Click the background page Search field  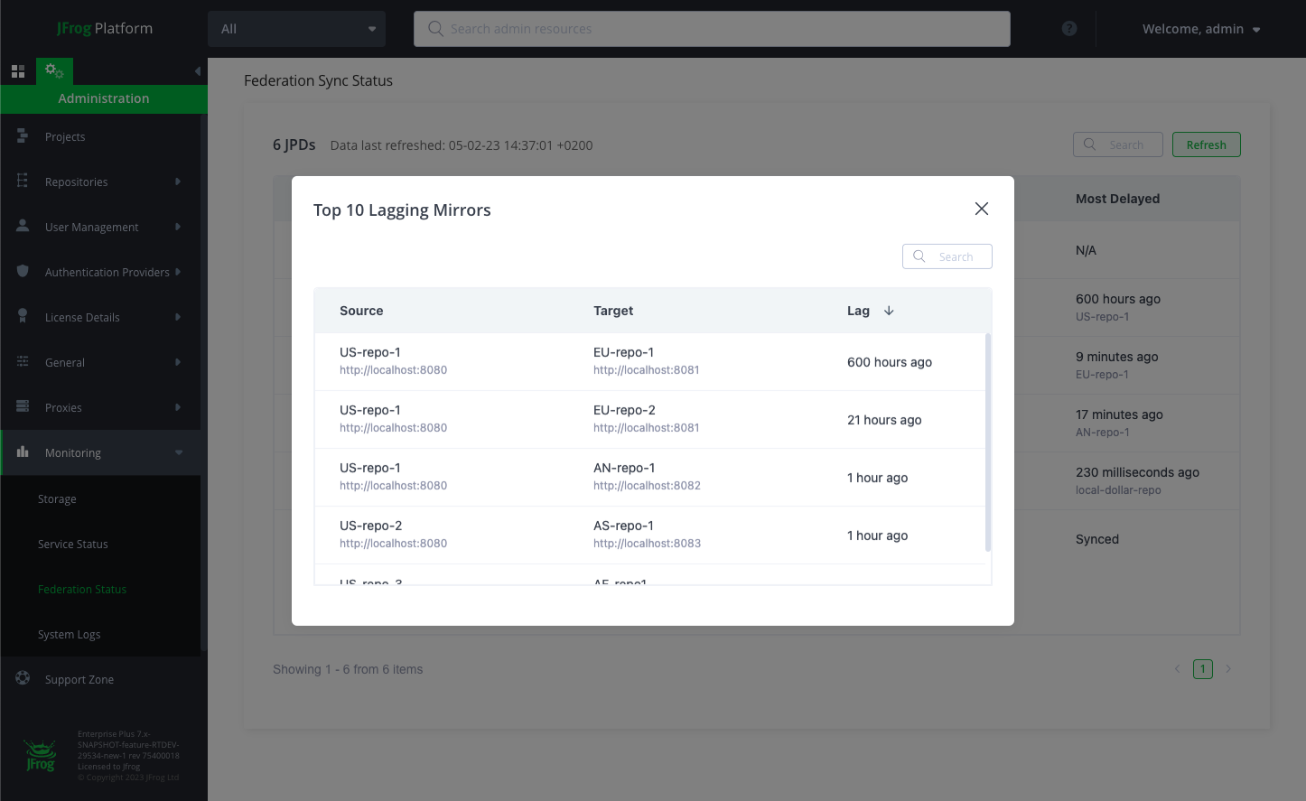[1118, 144]
